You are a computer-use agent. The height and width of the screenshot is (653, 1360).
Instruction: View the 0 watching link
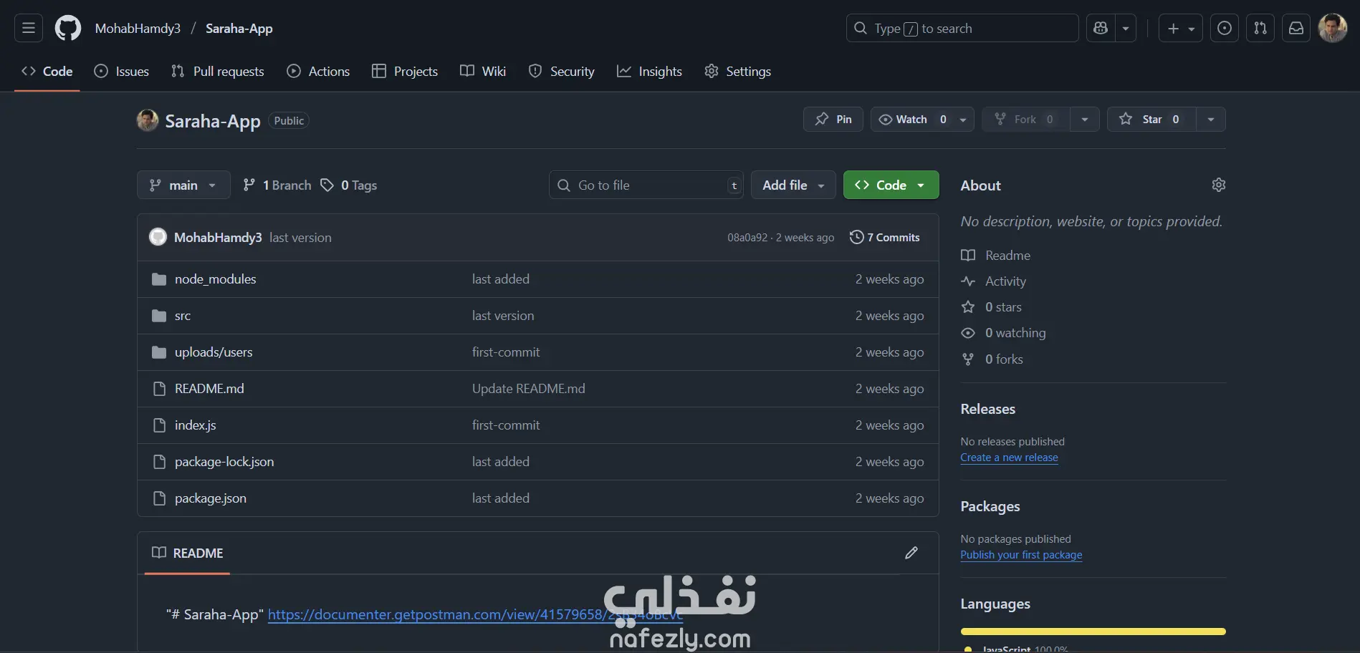(1004, 333)
